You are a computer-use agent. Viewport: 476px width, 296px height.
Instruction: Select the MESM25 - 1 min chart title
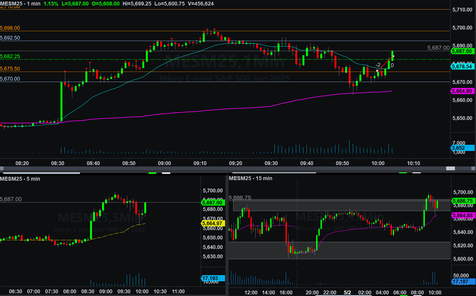click(x=20, y=4)
